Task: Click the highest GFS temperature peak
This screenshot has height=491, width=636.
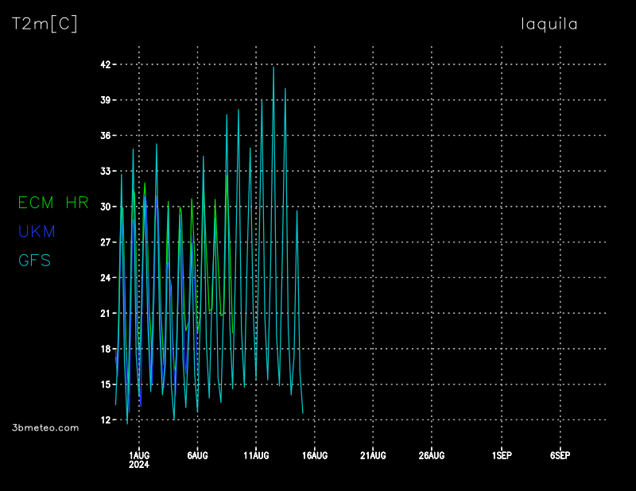Action: click(x=273, y=68)
